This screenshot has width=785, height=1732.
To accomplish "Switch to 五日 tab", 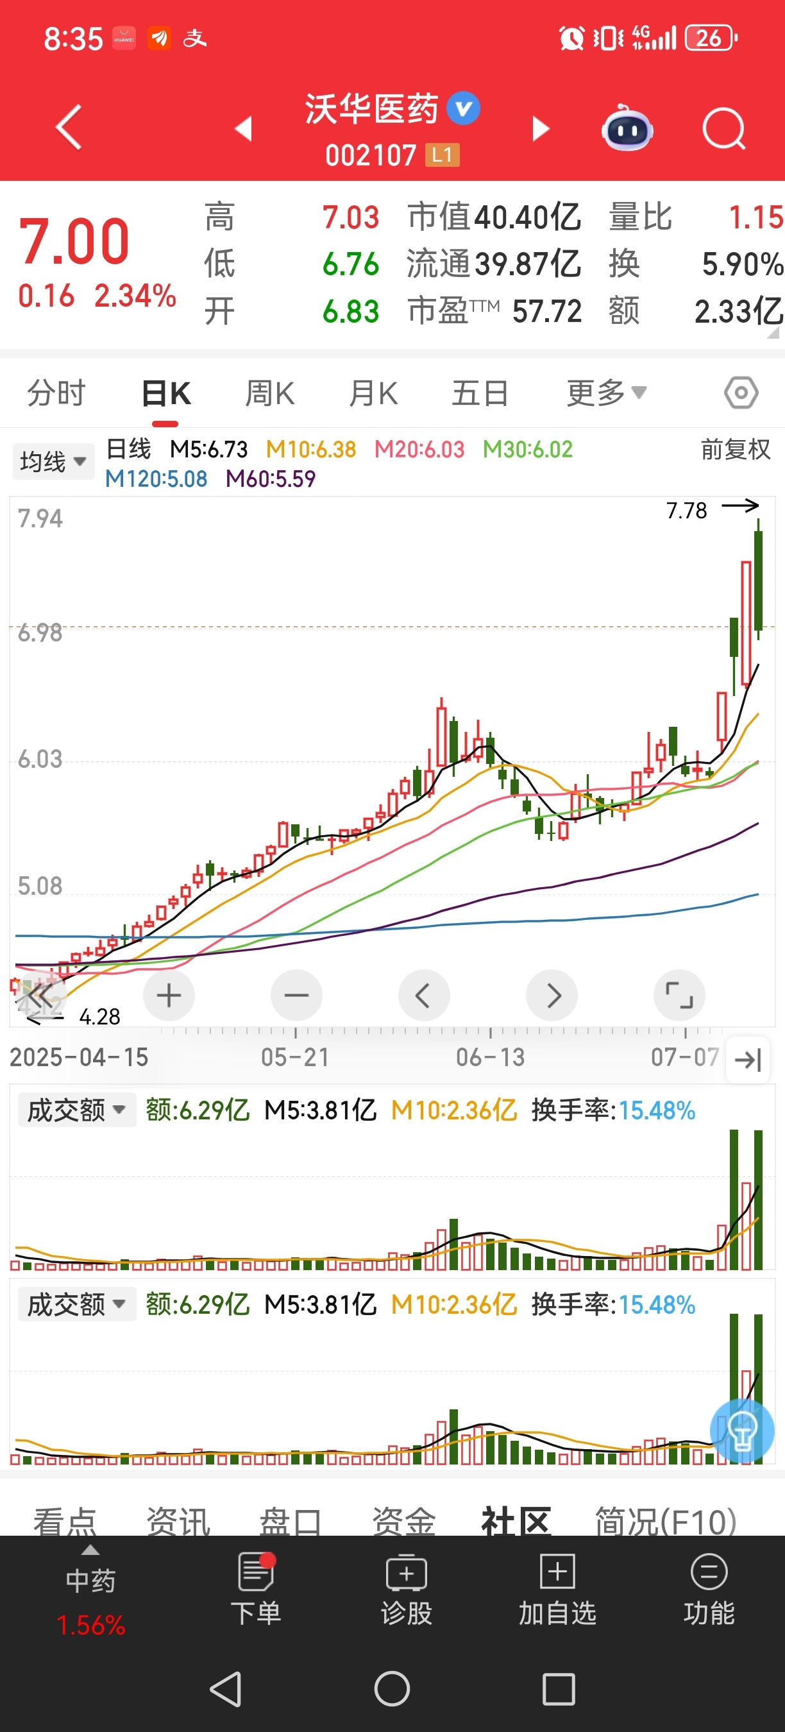I will tap(480, 393).
